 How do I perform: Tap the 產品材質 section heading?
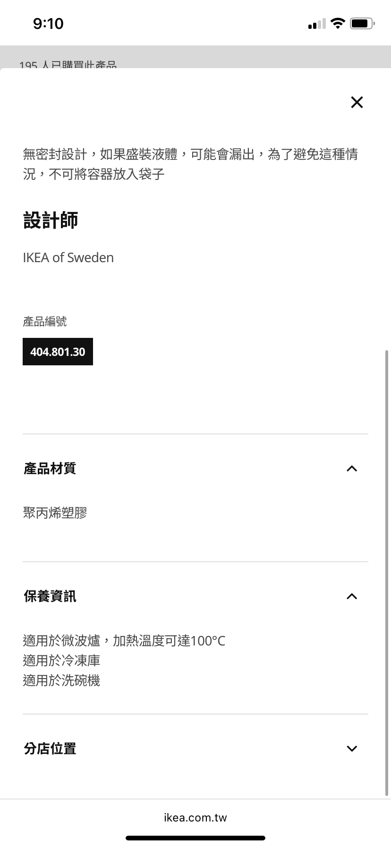coord(50,468)
